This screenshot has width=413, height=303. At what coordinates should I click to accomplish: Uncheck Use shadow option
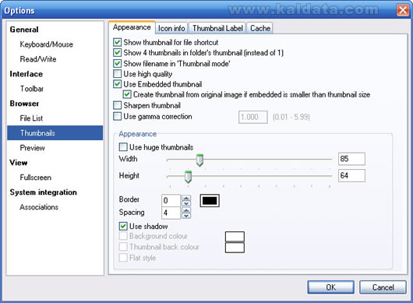tap(123, 226)
